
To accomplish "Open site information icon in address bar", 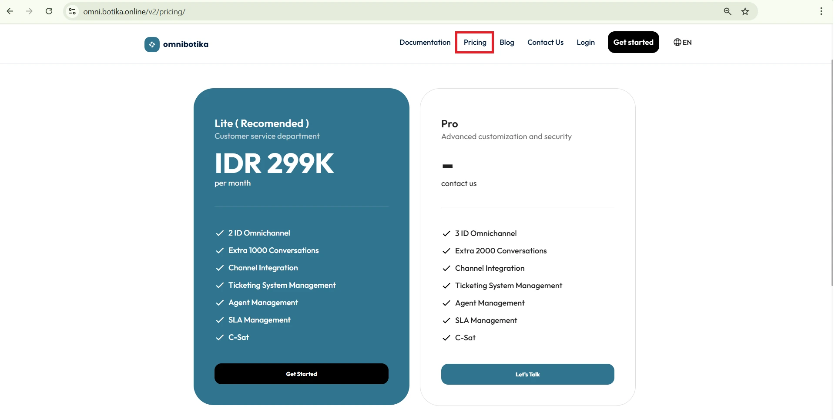I will [73, 12].
